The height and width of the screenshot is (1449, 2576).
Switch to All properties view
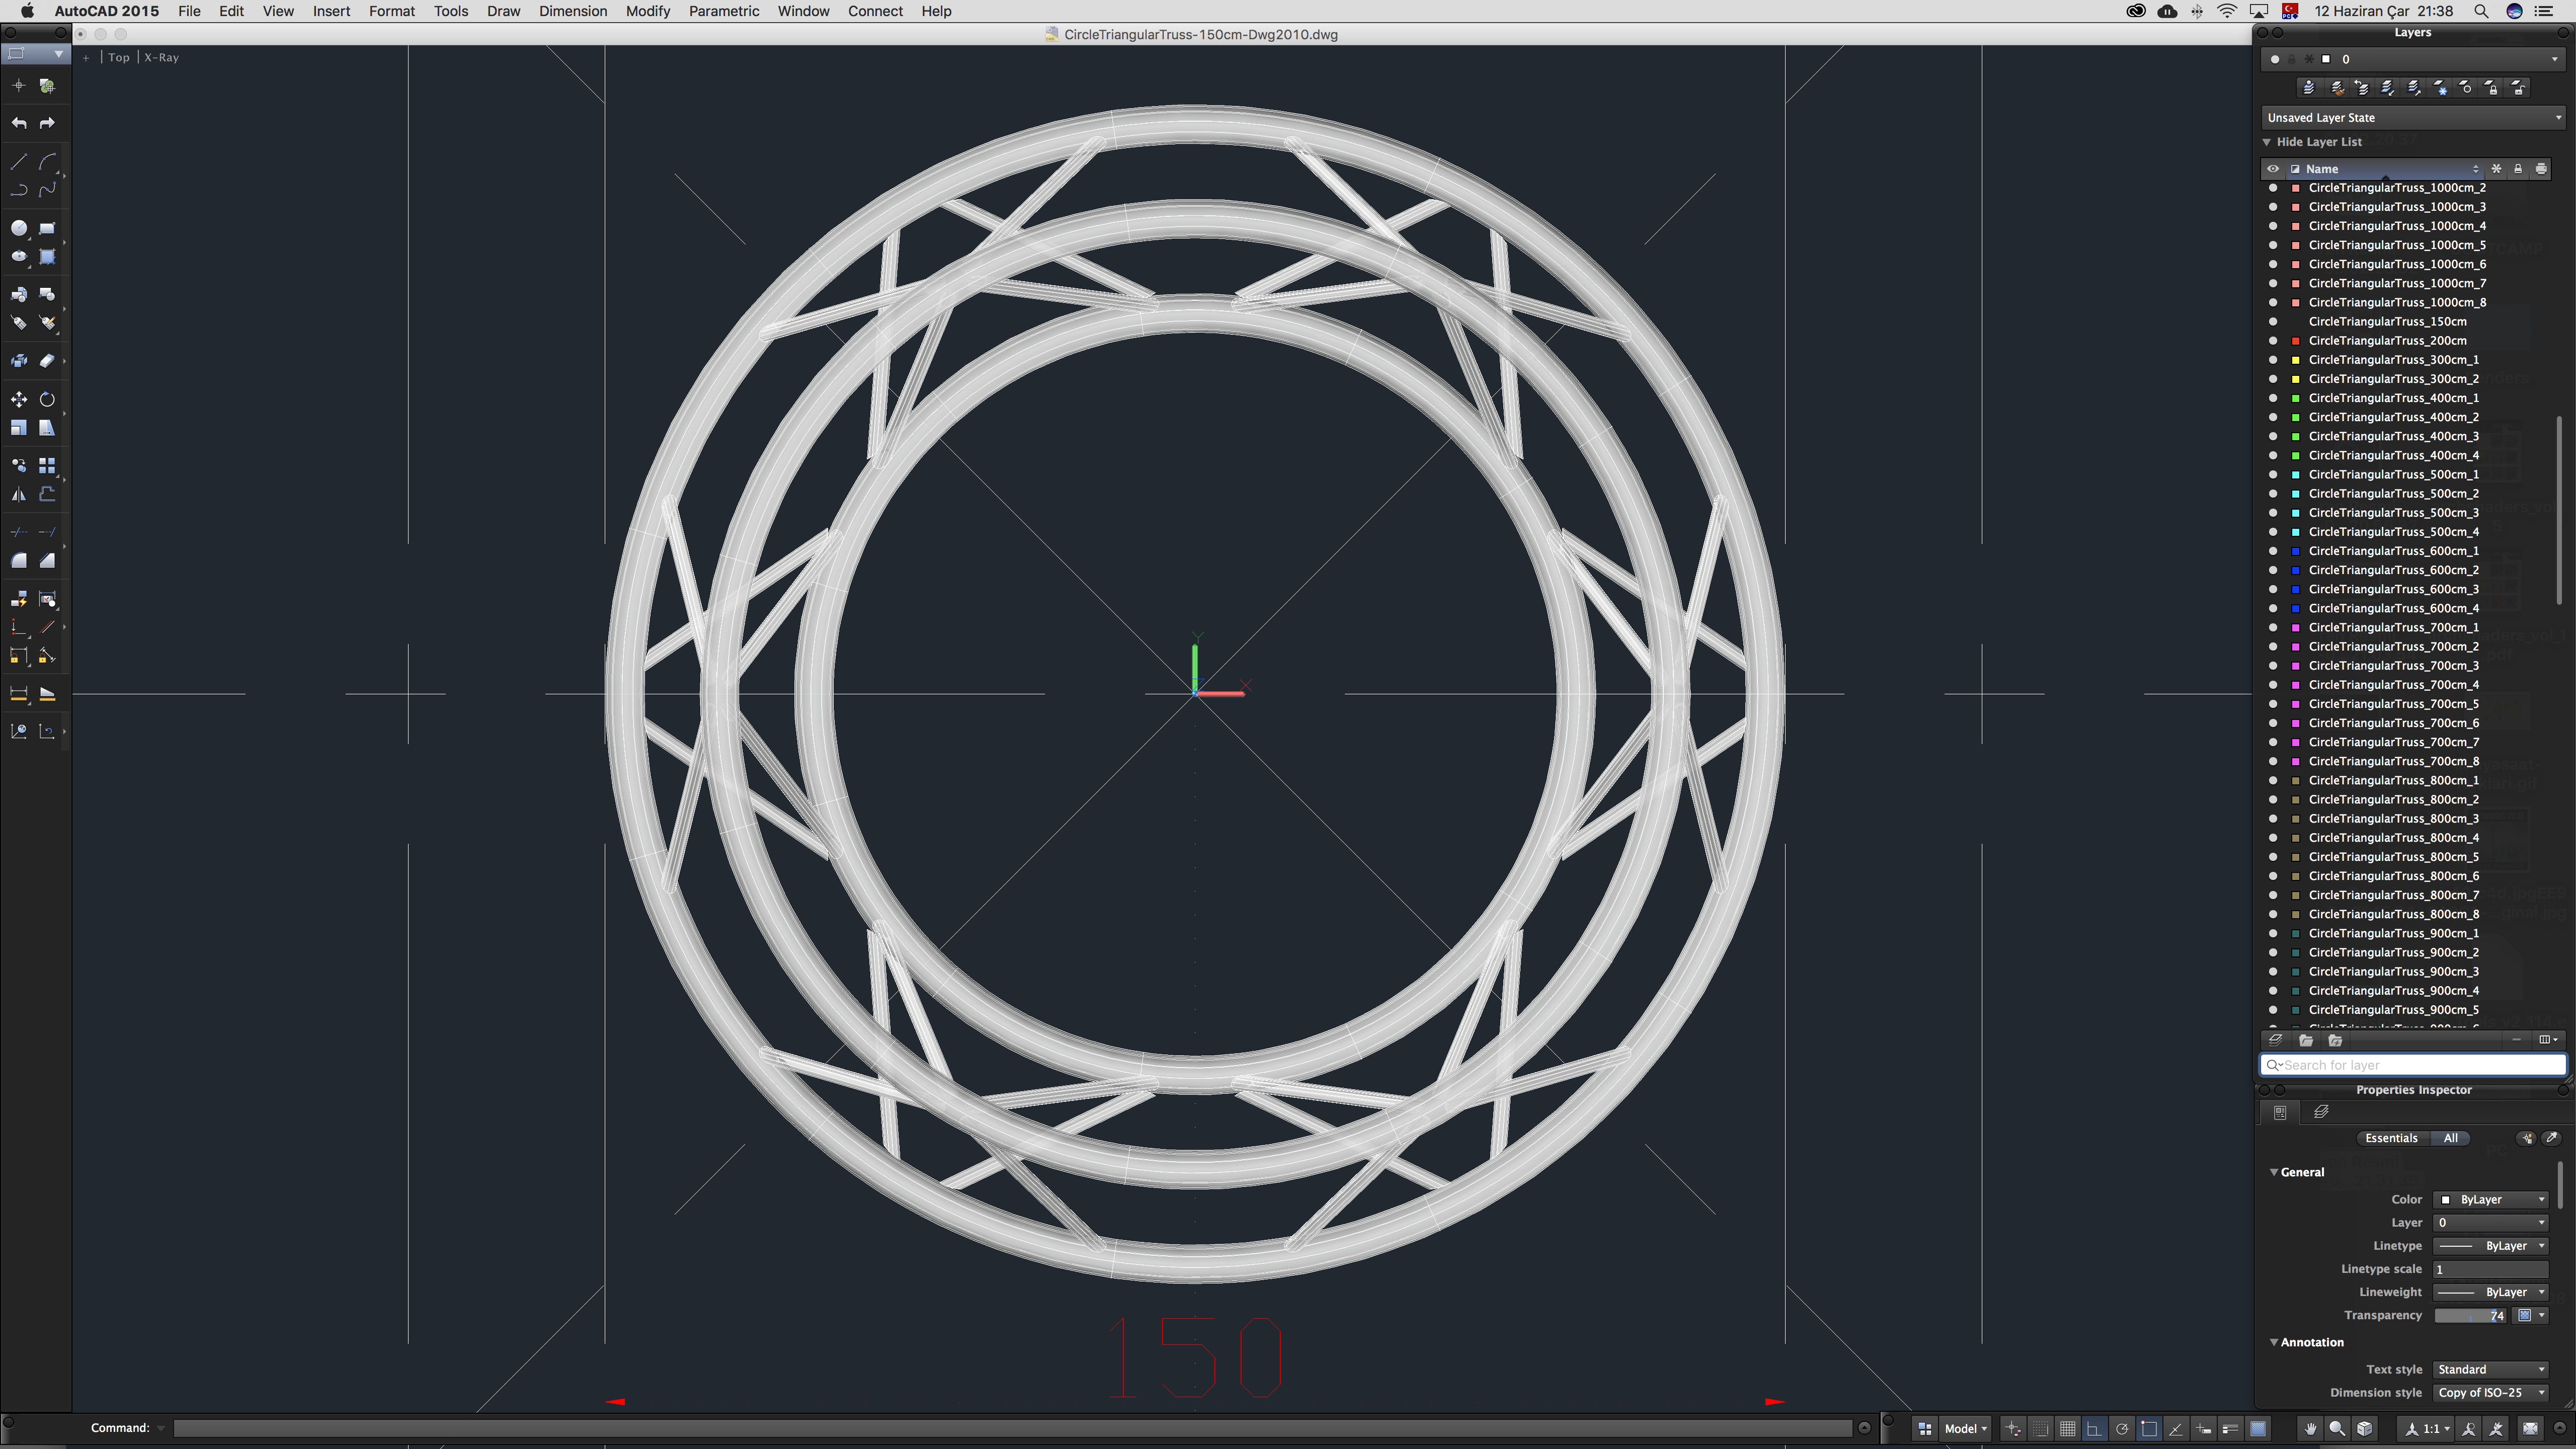2450,1138
